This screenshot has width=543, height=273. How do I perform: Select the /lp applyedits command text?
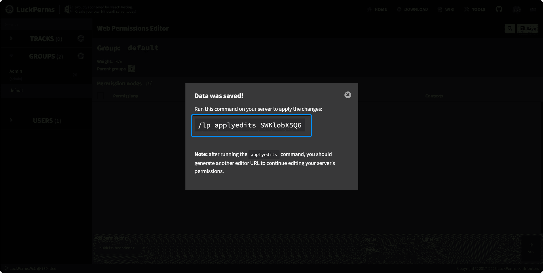point(250,125)
